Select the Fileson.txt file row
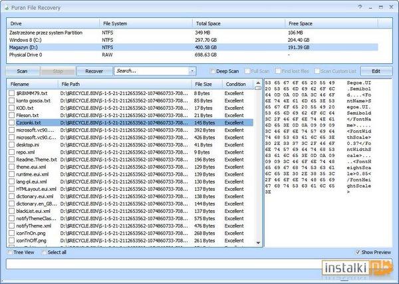399x284 pixels. 130,115
